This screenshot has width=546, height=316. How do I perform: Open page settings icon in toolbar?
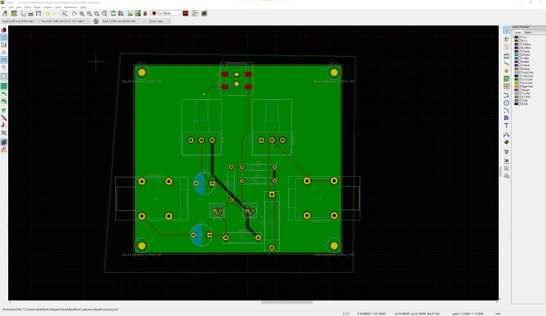point(23,13)
